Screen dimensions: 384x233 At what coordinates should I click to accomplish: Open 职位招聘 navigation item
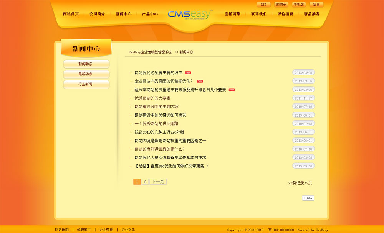click(285, 14)
